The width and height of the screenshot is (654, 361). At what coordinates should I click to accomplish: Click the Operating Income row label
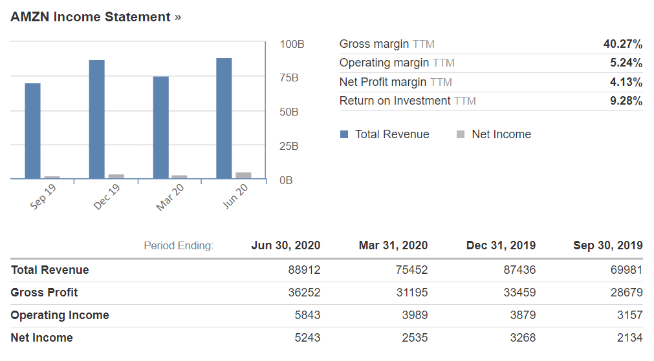(60, 315)
